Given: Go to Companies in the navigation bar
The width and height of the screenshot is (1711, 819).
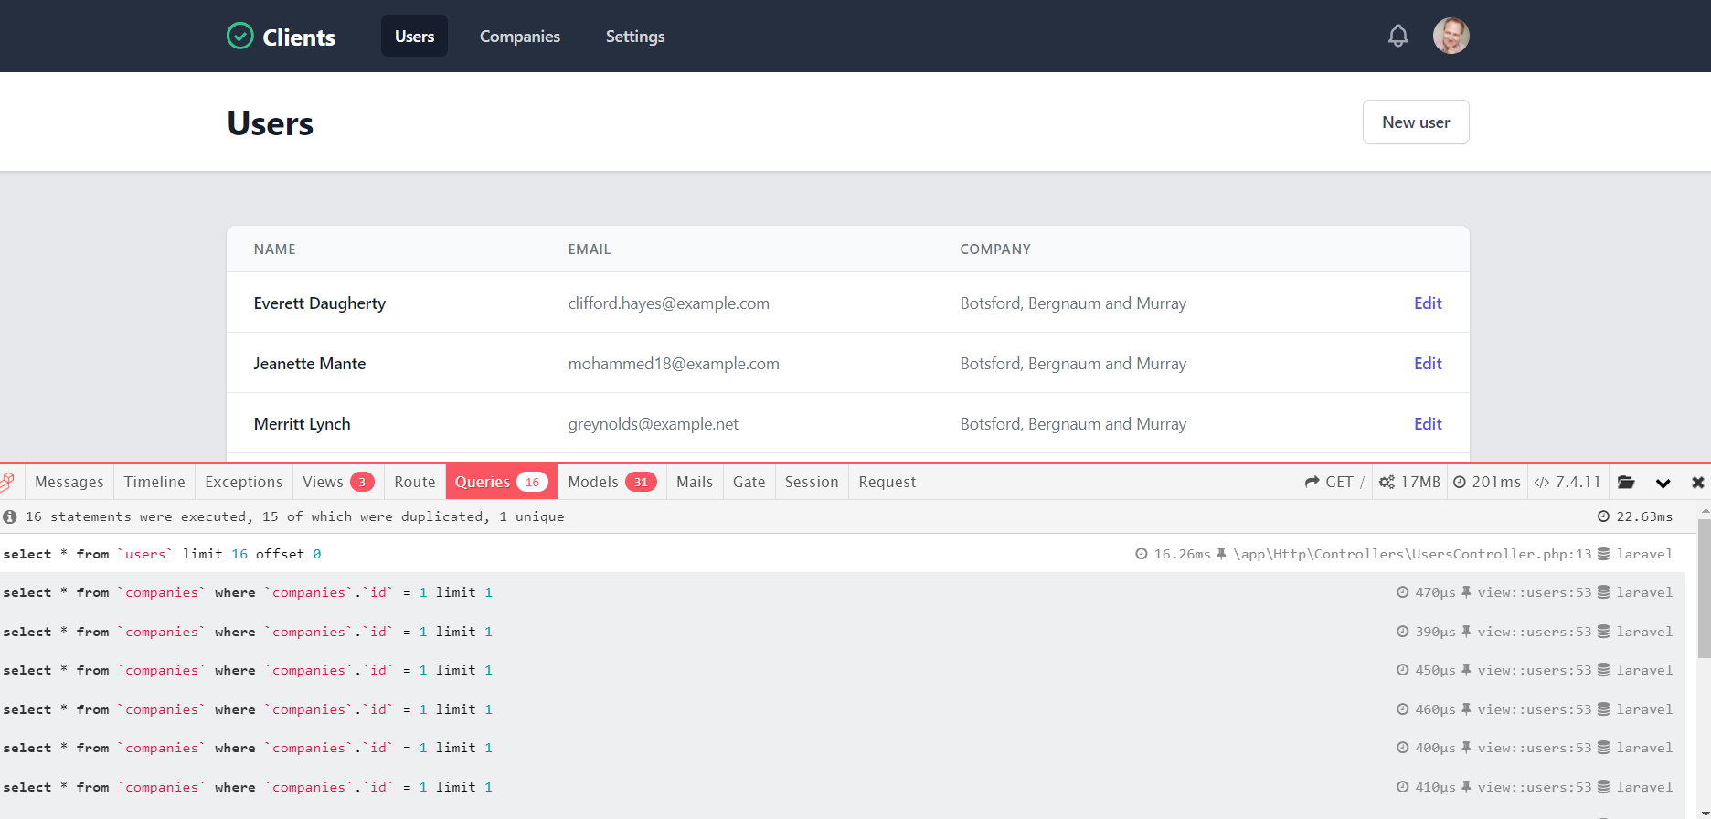Looking at the screenshot, I should (x=519, y=37).
